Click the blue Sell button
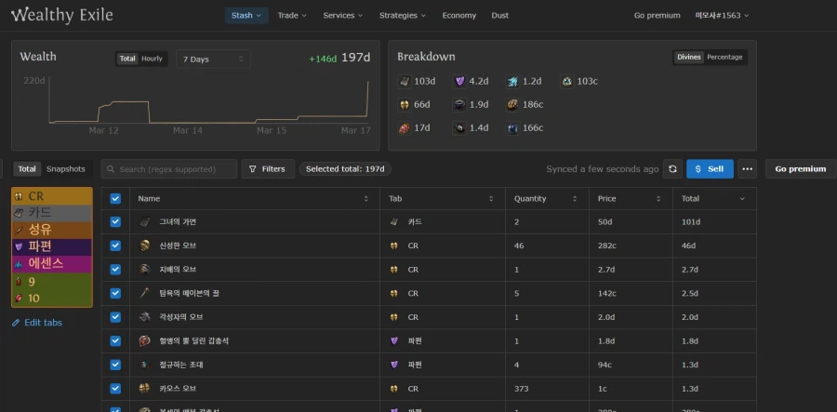The height and width of the screenshot is (412, 837). coord(710,169)
